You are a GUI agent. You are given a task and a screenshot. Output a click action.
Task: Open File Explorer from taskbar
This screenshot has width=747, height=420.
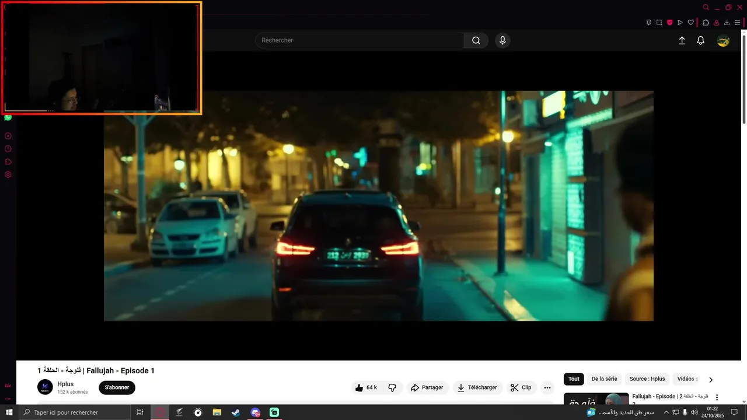coord(217,412)
